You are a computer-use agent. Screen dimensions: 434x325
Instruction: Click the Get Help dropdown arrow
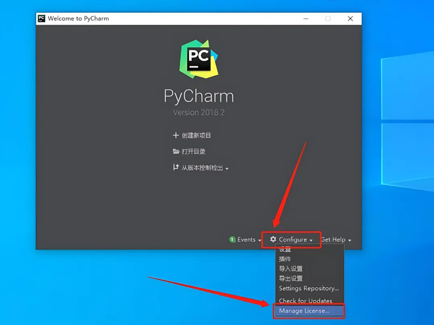tap(350, 240)
